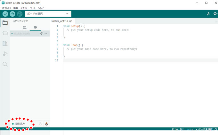The image size is (218, 135).
Task: Open the Search sidebar icon
Action: (x=5, y=64)
